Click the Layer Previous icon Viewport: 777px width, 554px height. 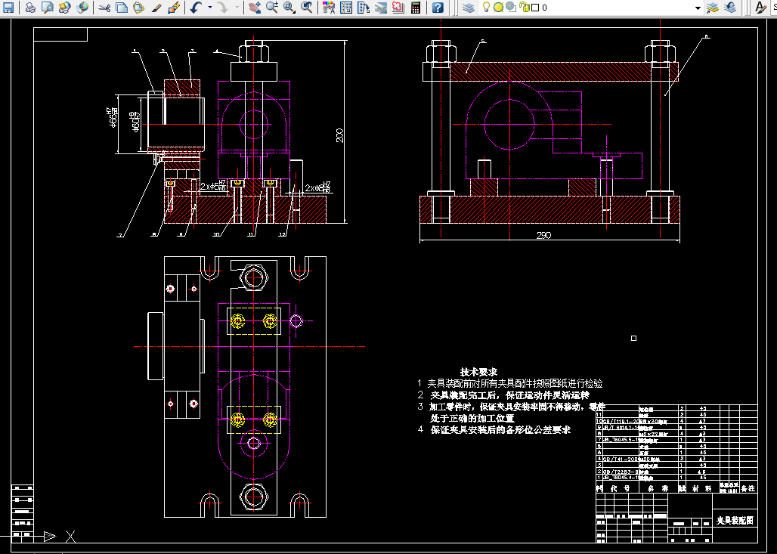[730, 8]
